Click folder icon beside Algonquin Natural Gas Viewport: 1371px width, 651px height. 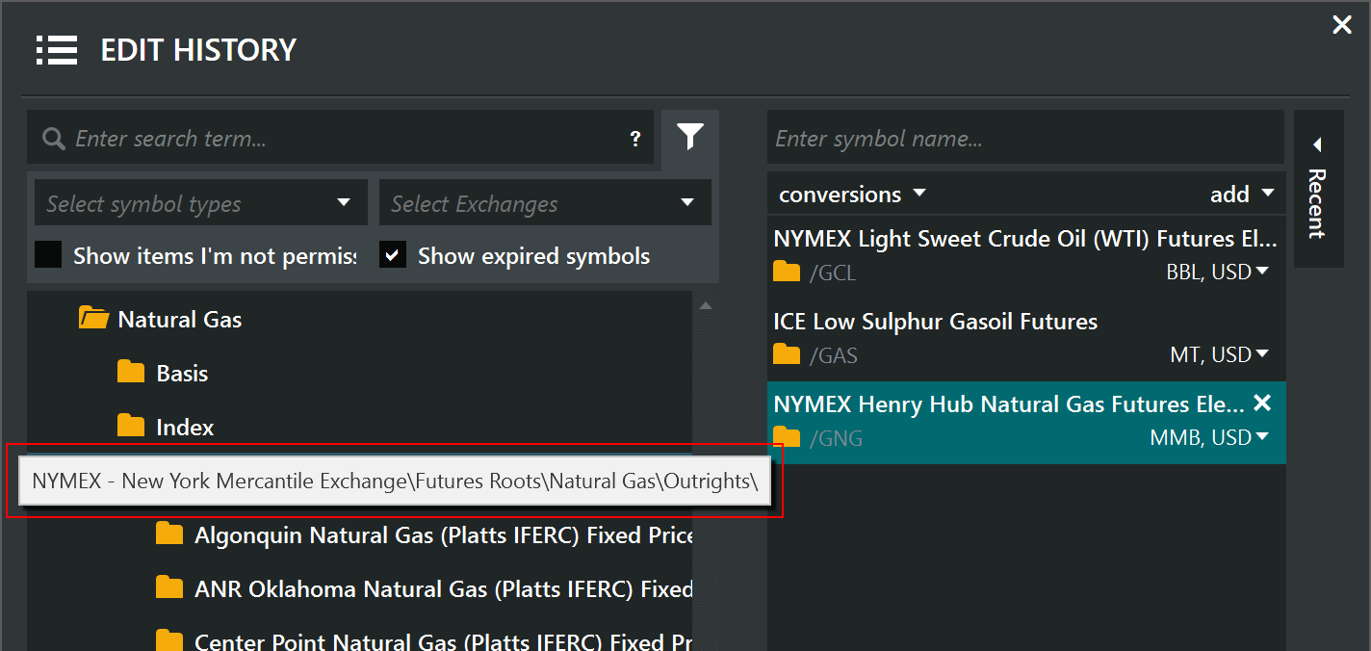point(169,534)
